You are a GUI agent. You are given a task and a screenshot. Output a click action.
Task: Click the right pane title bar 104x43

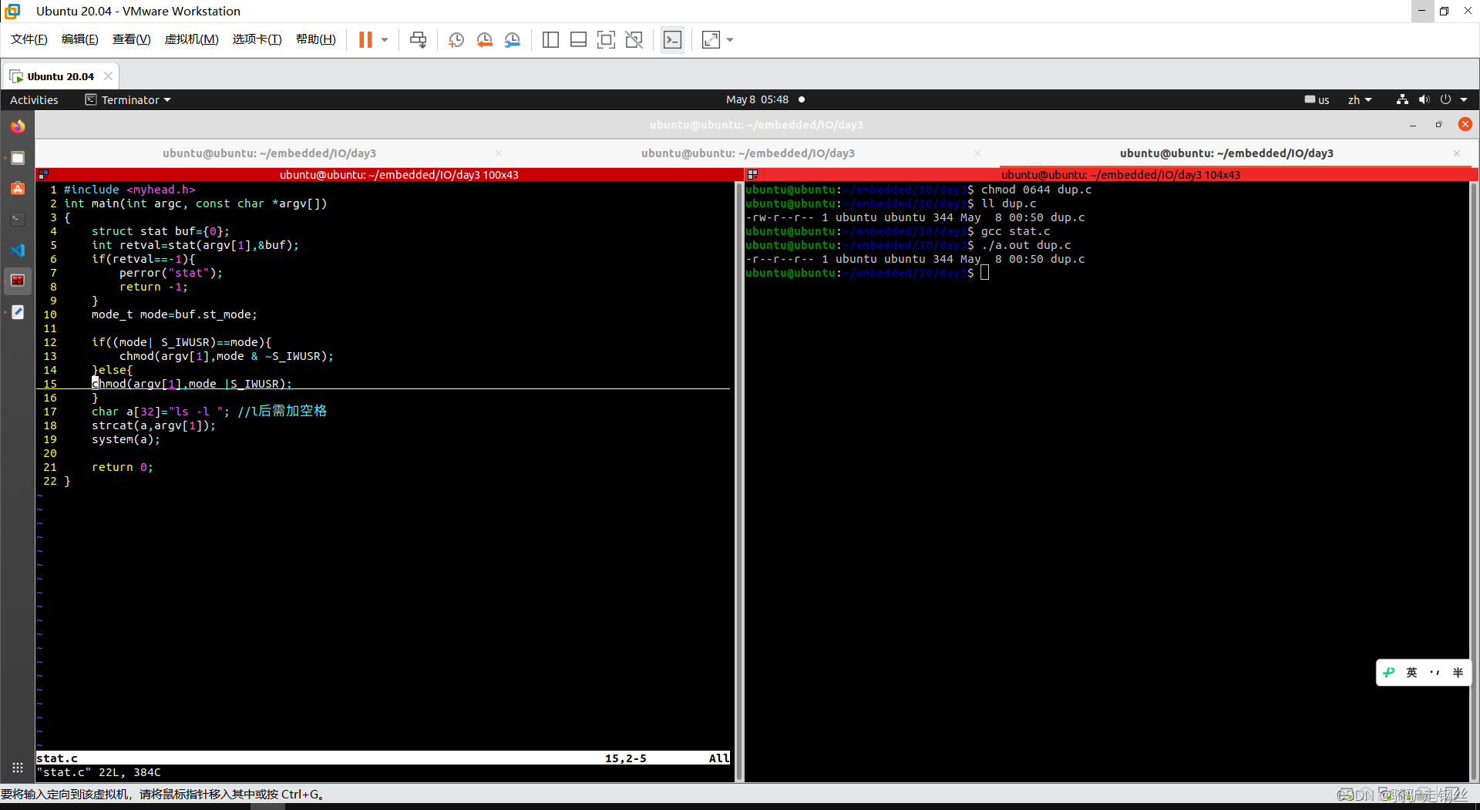1120,175
